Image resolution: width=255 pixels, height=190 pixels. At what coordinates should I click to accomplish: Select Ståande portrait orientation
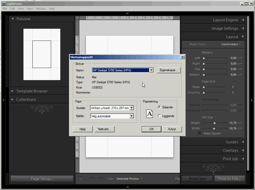coord(159,107)
